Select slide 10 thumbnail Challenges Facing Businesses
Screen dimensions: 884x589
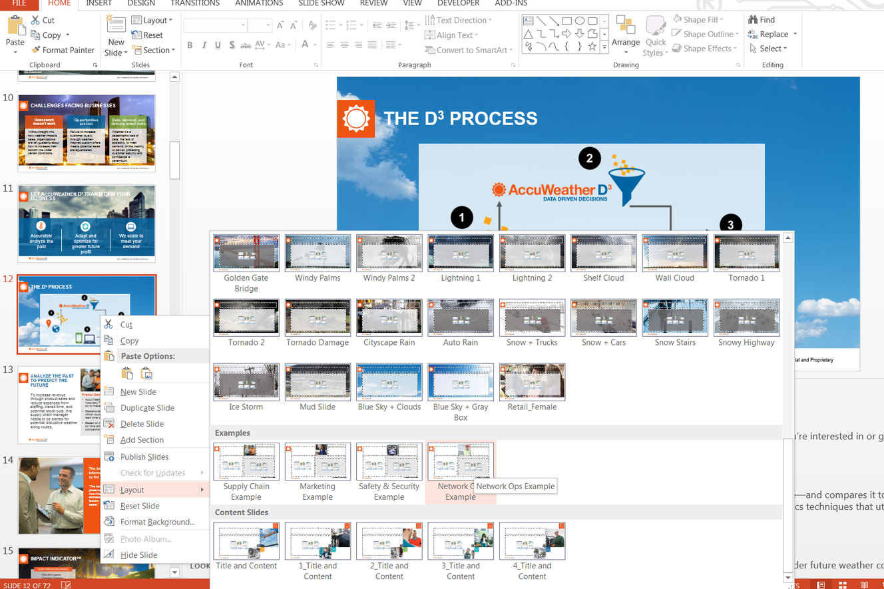pyautogui.click(x=87, y=133)
